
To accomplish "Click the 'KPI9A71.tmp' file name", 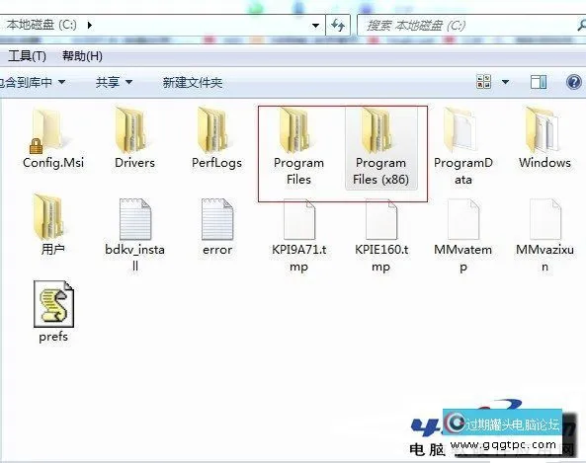I will point(299,258).
